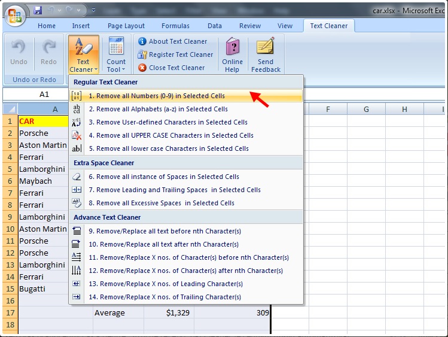The image size is (448, 337).
Task: Switch to the Formulas ribbon tab
Action: (175, 26)
